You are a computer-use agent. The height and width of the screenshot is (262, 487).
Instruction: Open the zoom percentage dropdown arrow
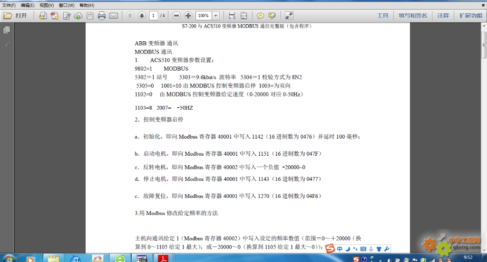coord(216,16)
